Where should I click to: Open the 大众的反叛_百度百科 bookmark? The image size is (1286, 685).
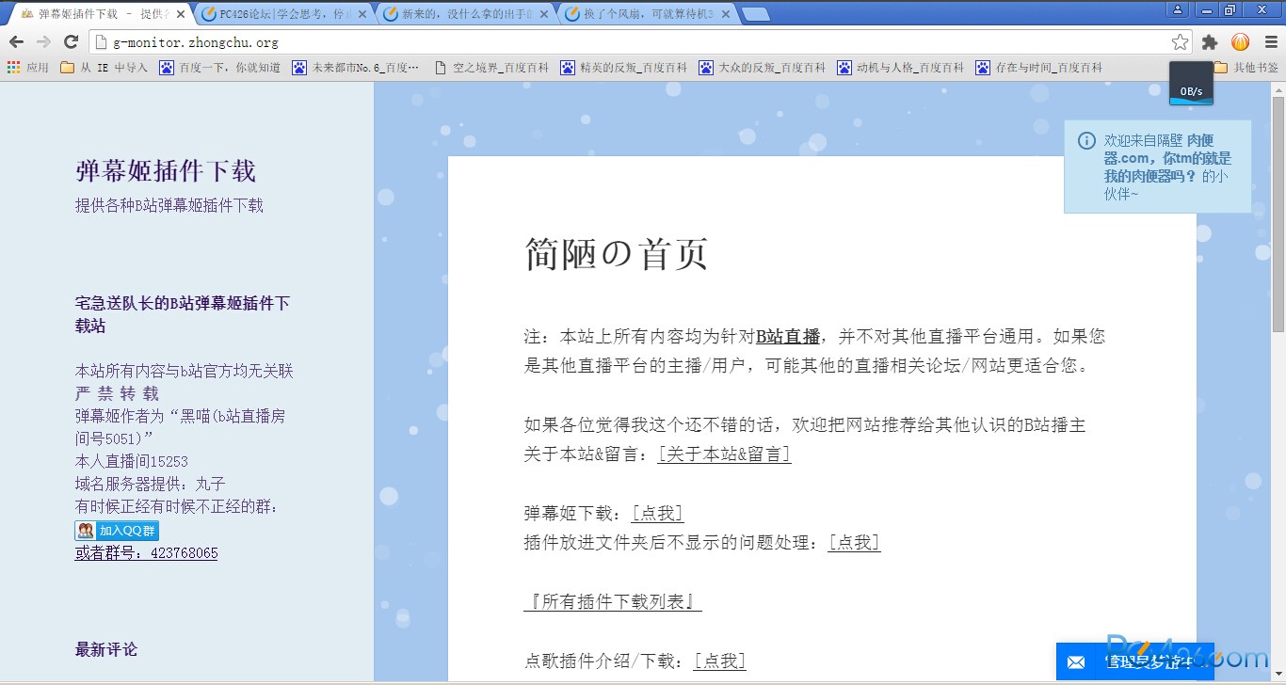click(x=763, y=68)
